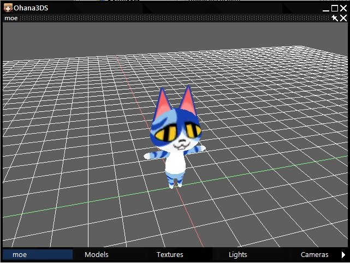
Task: Pin the moe panel with pin icon
Action: point(335,18)
